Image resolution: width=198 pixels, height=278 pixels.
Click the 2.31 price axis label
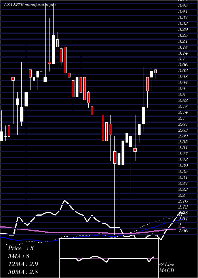click(x=183, y=177)
